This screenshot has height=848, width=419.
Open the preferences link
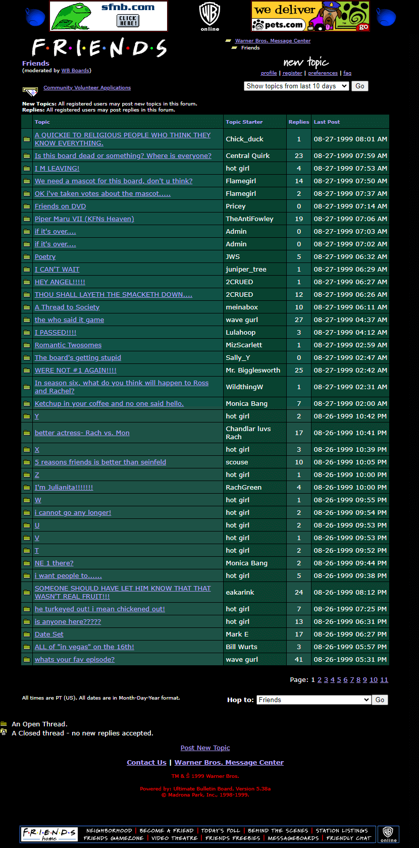(x=323, y=73)
